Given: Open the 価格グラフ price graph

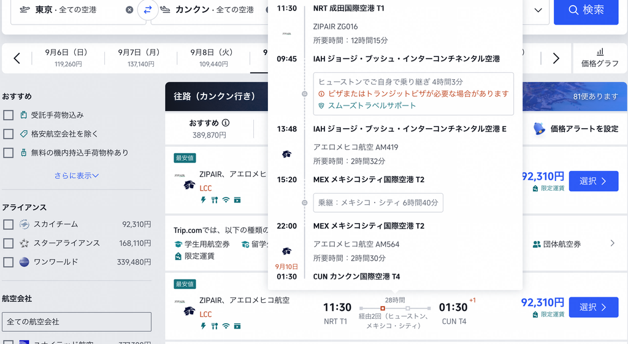Looking at the screenshot, I should point(600,58).
